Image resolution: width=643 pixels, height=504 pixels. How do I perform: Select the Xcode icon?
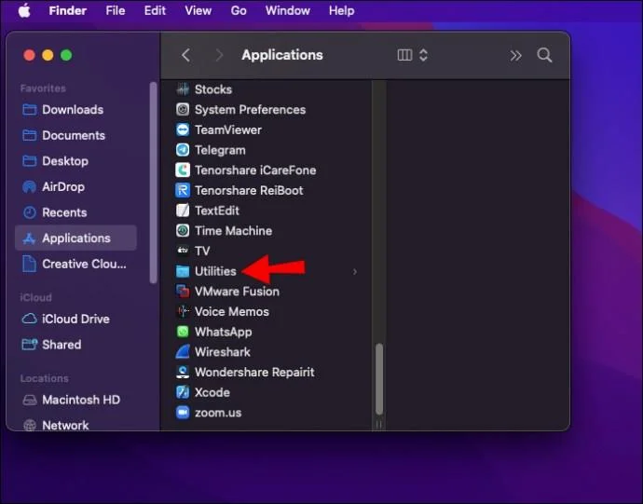tap(183, 392)
